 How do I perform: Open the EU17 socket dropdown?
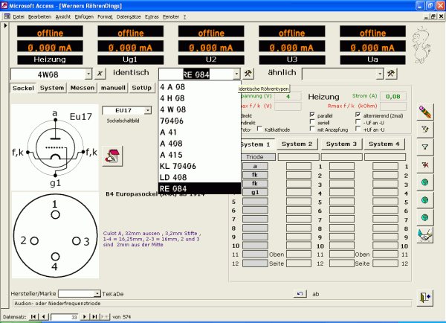[148, 110]
